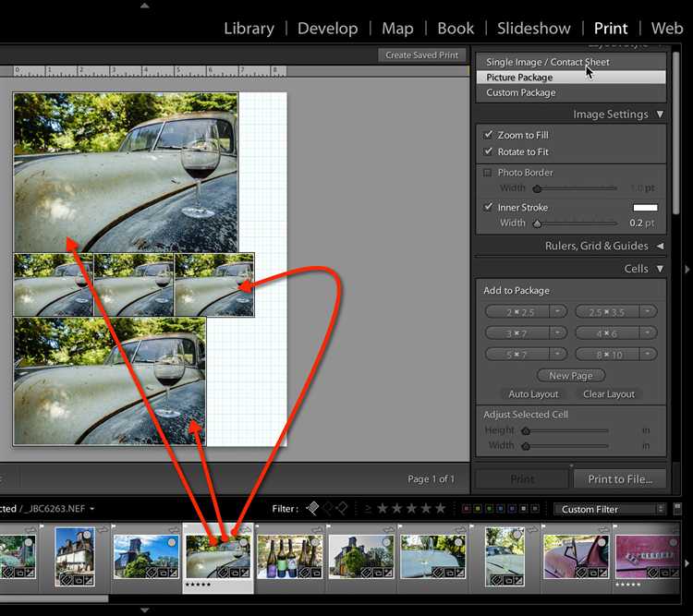The height and width of the screenshot is (616, 693).
Task: Toggle blue color label filter
Action: point(500,509)
